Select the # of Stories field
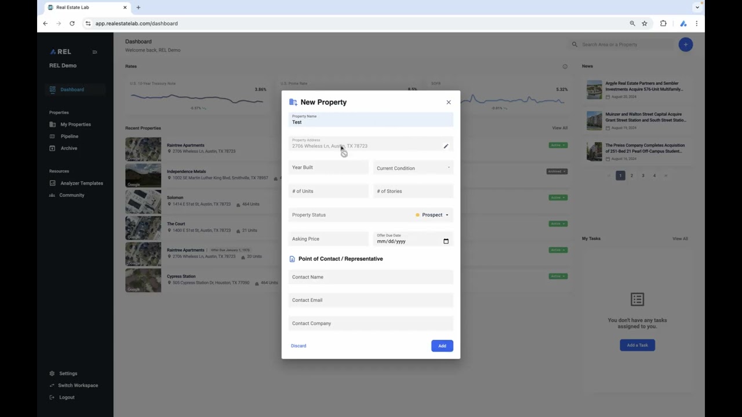The height and width of the screenshot is (417, 742). (x=413, y=191)
